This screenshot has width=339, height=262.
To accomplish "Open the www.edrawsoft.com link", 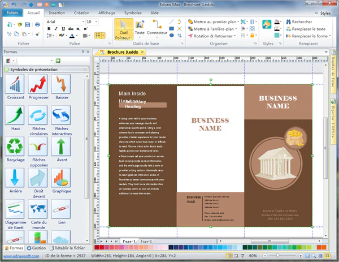I will tap(21, 256).
